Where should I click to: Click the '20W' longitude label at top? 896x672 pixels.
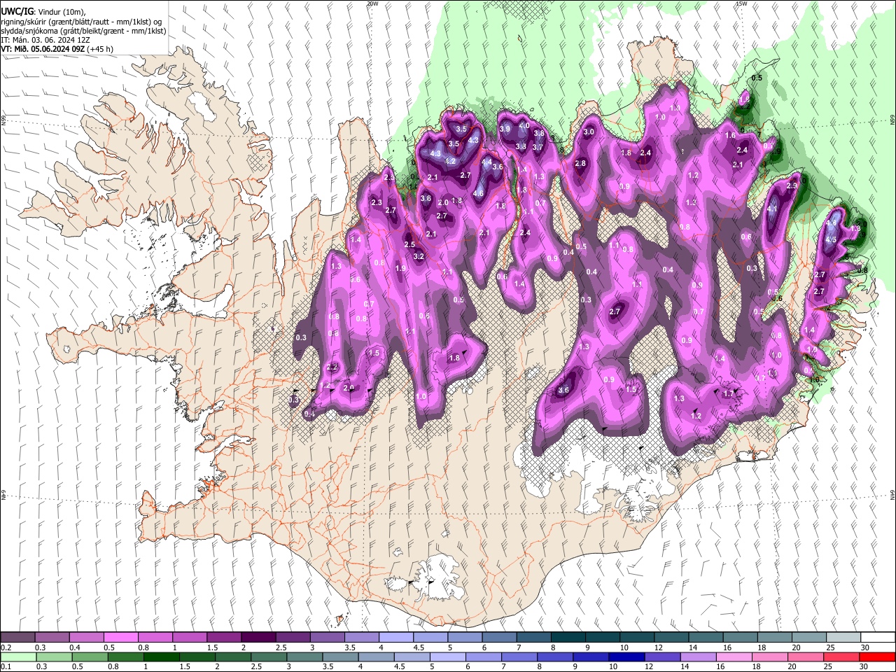click(372, 3)
